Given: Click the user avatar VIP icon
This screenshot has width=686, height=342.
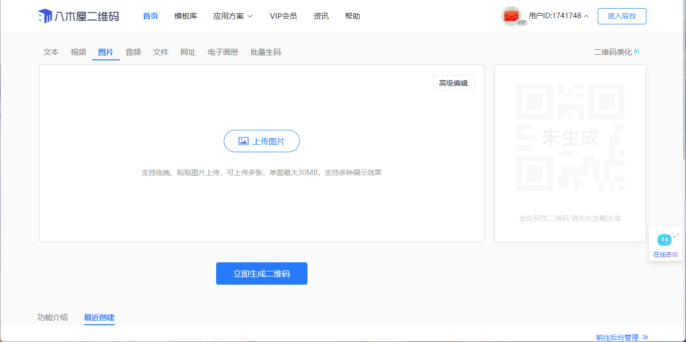Looking at the screenshot, I should [x=511, y=16].
